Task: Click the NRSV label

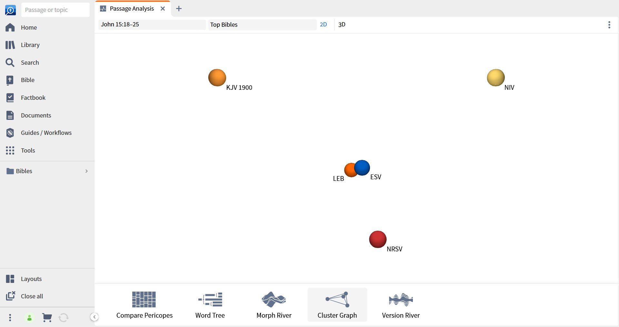Action: [394, 249]
